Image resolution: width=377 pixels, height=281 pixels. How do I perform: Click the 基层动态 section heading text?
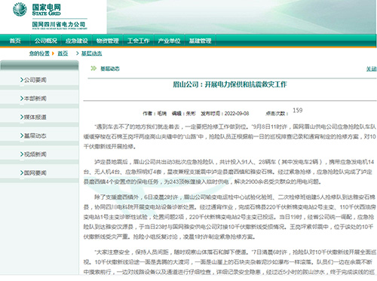(110, 69)
